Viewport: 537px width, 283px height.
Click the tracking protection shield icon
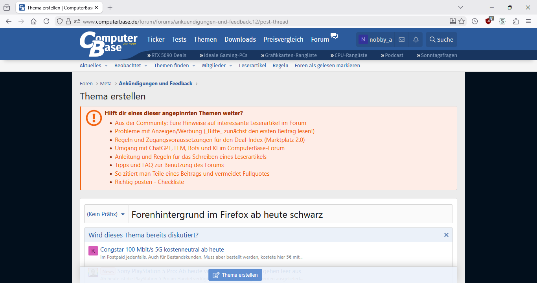60,22
